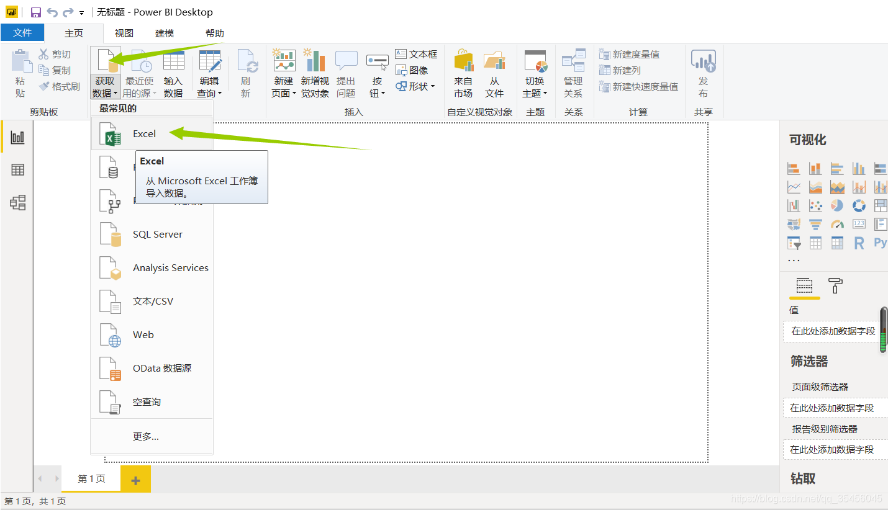Switch to Fields well tab in visualizations
Screen dimensions: 888x510
804,285
